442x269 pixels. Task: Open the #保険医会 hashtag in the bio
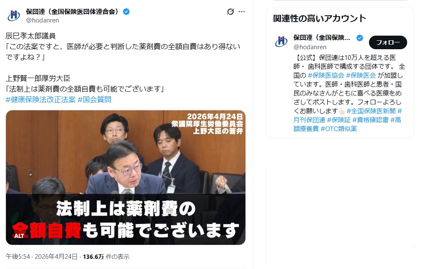coord(361,75)
